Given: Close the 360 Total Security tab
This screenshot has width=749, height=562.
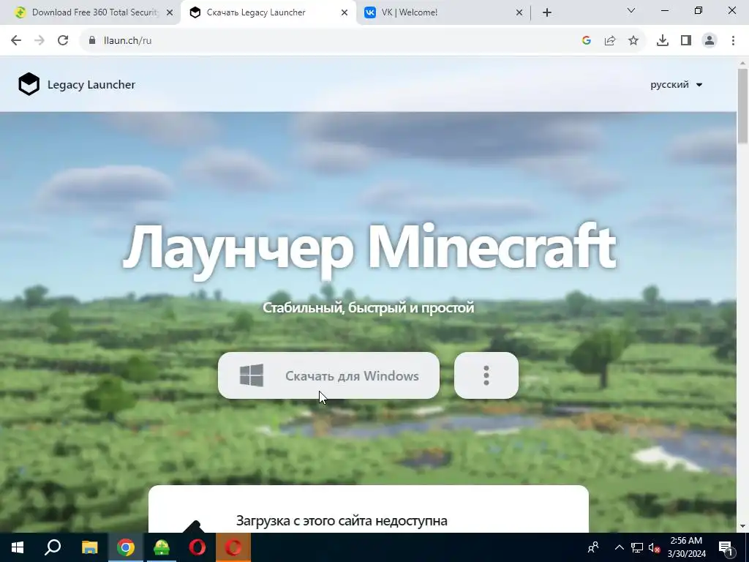Looking at the screenshot, I should click(170, 13).
